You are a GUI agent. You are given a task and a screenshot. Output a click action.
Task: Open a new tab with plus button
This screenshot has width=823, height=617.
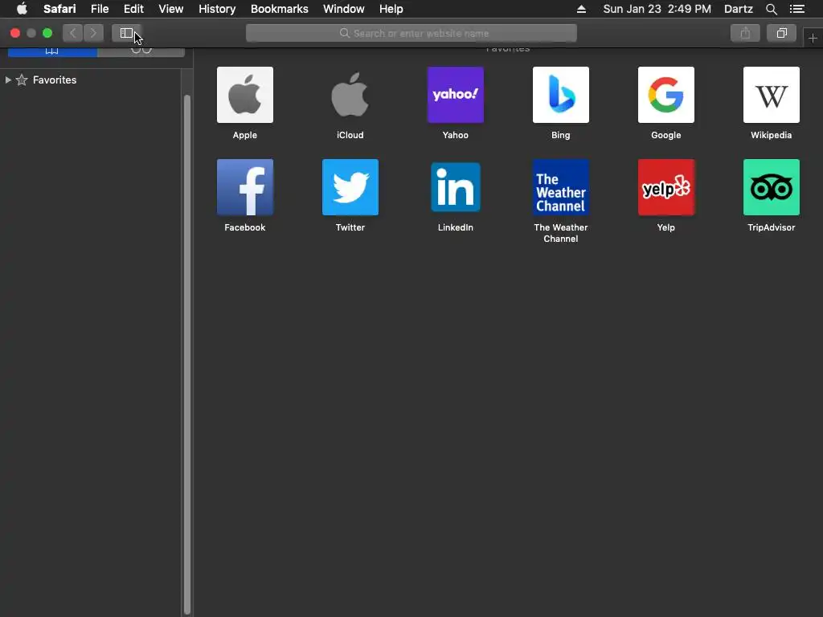(813, 39)
